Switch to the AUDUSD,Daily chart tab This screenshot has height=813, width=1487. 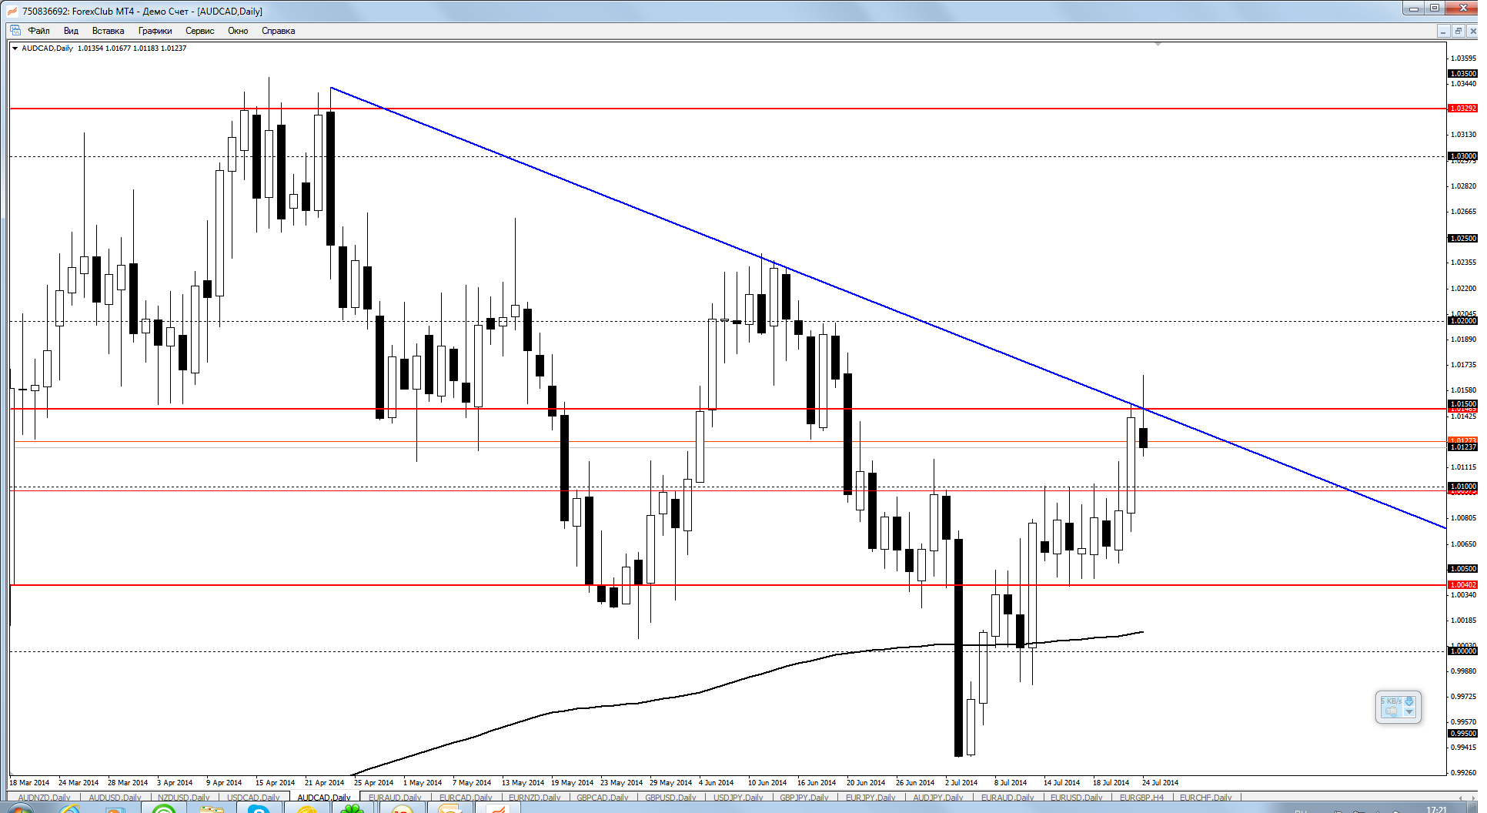point(115,798)
